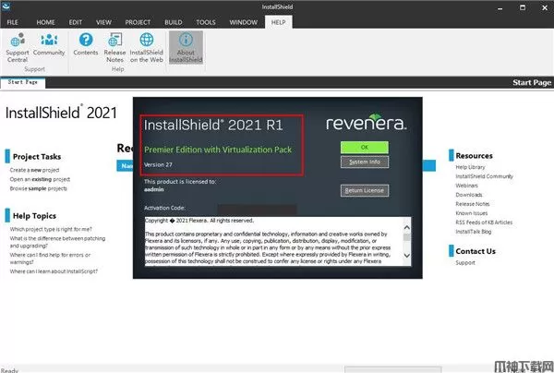Click the Activation Code field

click(x=257, y=209)
